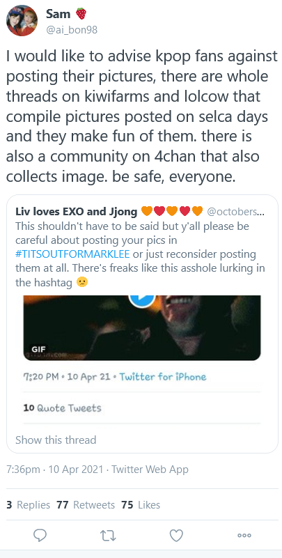Click the Sam display name
The height and width of the screenshot is (558, 282).
58,14
